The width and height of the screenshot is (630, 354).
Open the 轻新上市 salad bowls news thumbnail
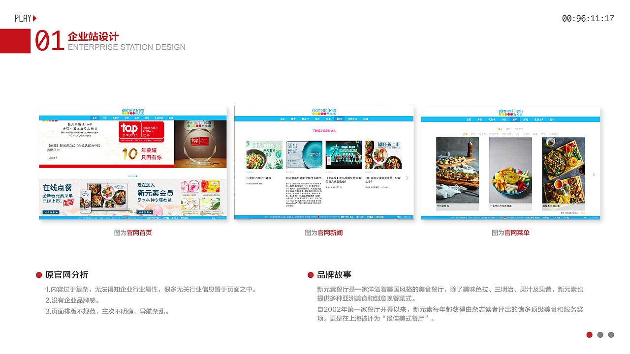(383, 155)
